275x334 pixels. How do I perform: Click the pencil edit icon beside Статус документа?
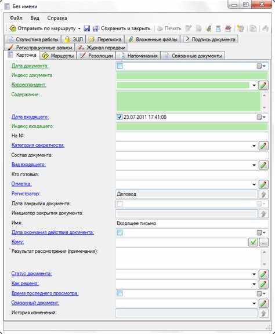263,274
